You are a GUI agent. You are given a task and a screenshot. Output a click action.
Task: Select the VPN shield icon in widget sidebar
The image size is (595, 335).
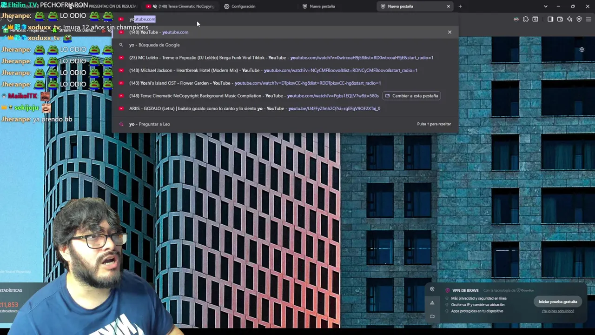[x=432, y=289]
